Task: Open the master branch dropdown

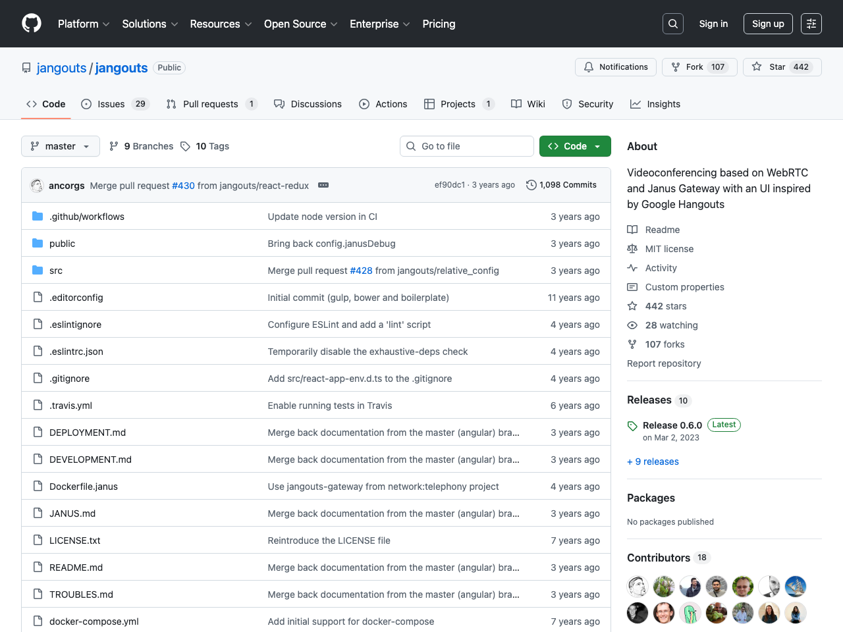Action: [60, 146]
